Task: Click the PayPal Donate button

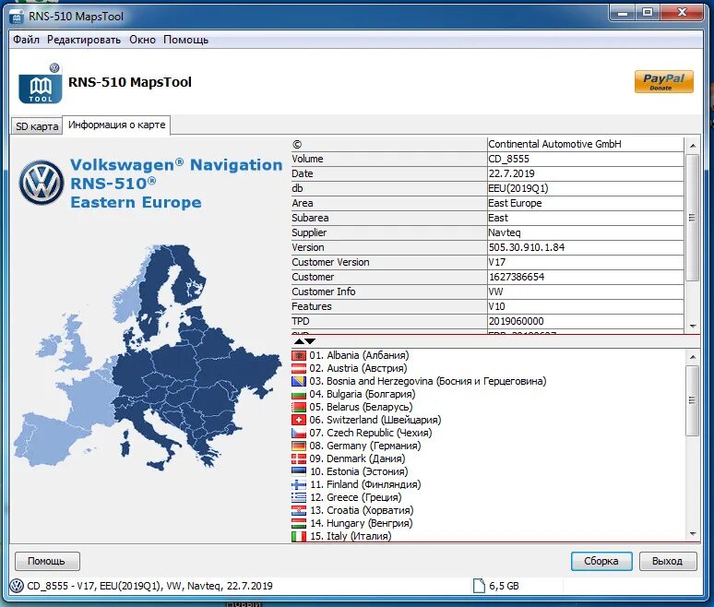Action: [x=664, y=81]
